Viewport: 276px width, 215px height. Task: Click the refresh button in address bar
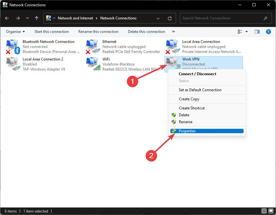170,18
